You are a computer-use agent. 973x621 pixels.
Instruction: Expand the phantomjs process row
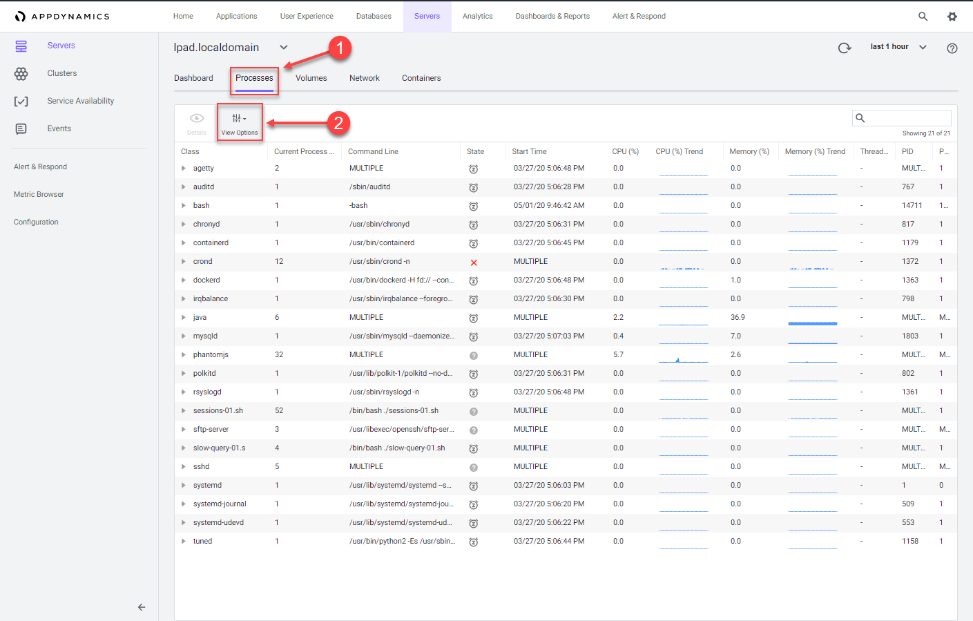[x=184, y=355]
